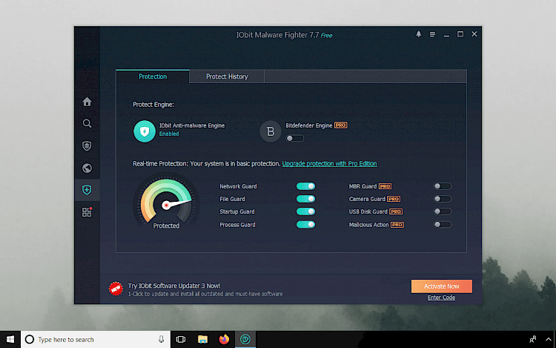This screenshot has width=556, height=348.
Task: Open Windows Start menu
Action: pos(10,340)
